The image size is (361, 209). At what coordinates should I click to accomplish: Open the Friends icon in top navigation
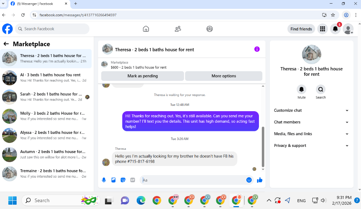pyautogui.click(x=178, y=29)
